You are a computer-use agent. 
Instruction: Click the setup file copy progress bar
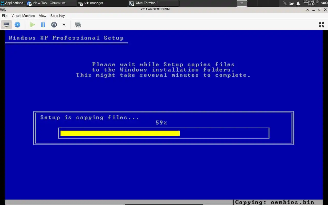[163, 133]
